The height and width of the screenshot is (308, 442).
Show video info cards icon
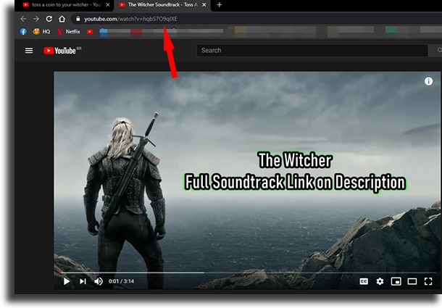pyautogui.click(x=428, y=81)
